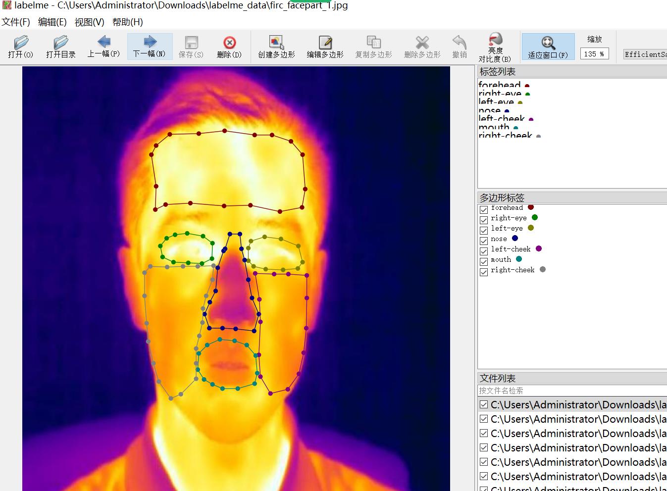Open the EfficientSam model dropdown
The height and width of the screenshot is (491, 667).
[x=645, y=54]
